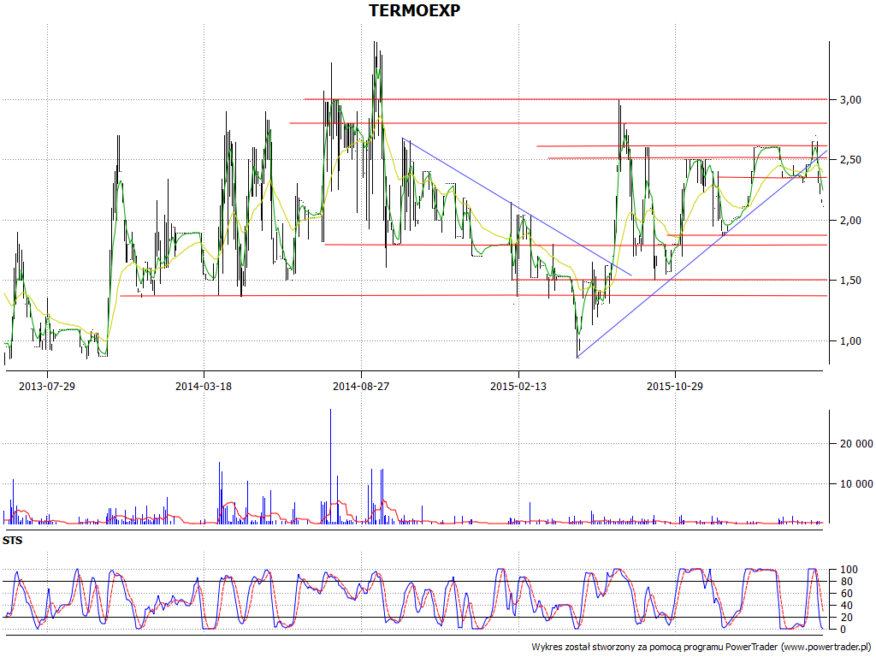Image resolution: width=876 pixels, height=657 pixels.
Task: Click the STS indicator label
Action: coord(13,541)
